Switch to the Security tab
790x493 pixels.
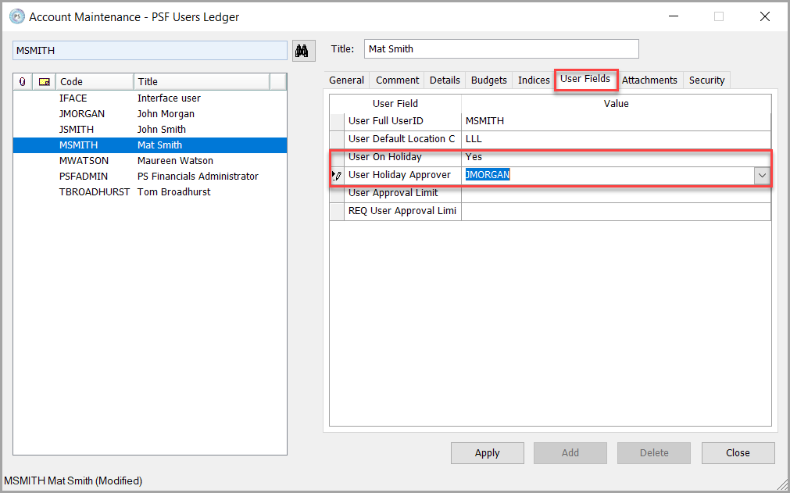tap(706, 80)
